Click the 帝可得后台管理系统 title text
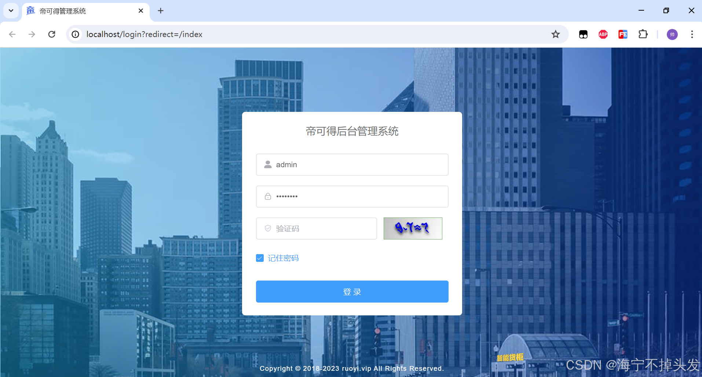This screenshot has width=702, height=377. point(352,131)
